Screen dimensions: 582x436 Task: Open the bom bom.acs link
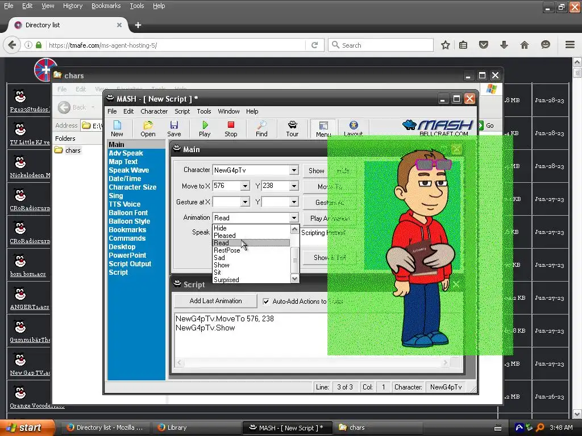point(28,274)
